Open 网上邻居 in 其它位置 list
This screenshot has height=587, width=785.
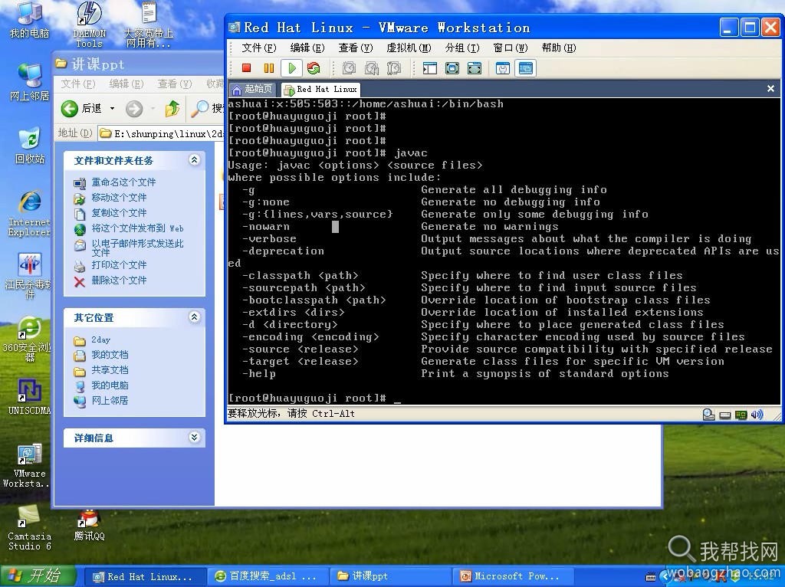click(110, 401)
